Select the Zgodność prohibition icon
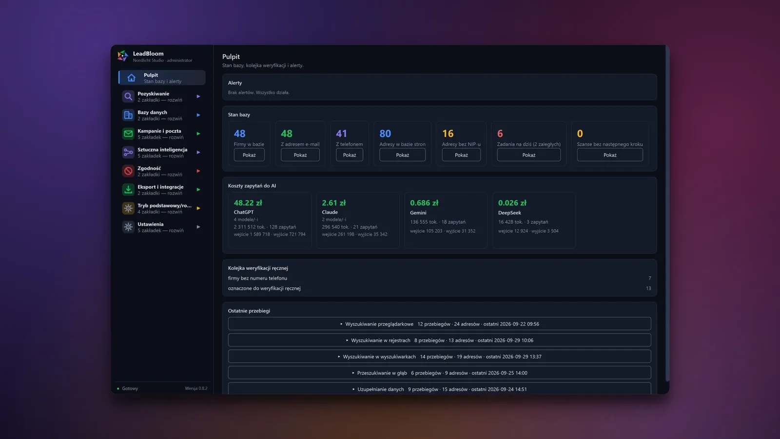The height and width of the screenshot is (439, 780). click(128, 171)
